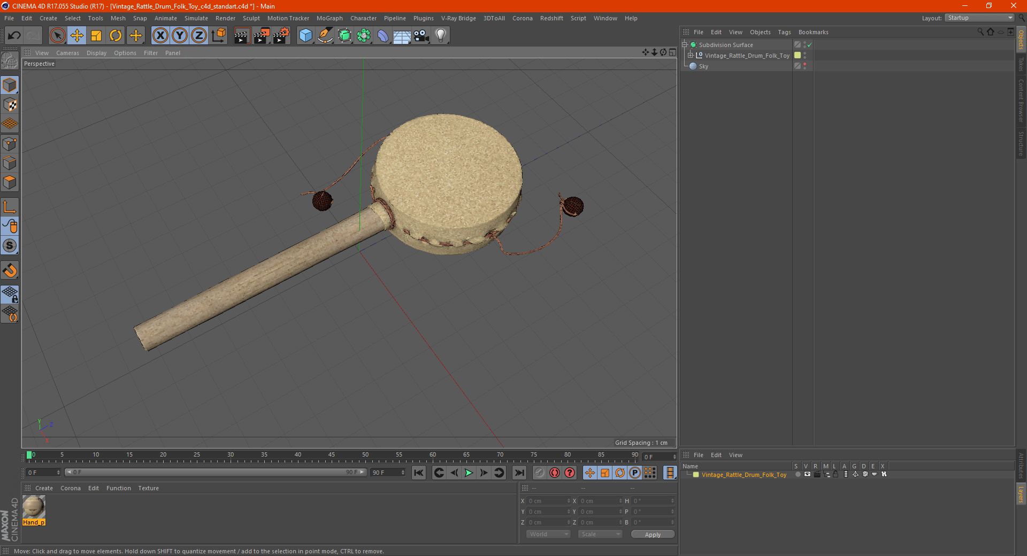Toggle coordinate system icon

219,36
